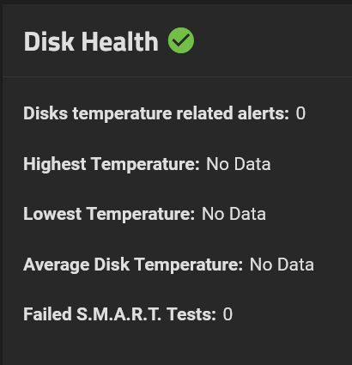Viewport: 352px width, 365px height.
Task: Click the Highest Temperature label
Action: (x=112, y=164)
